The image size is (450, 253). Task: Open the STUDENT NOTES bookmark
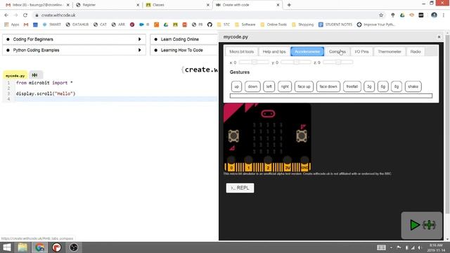(335, 25)
